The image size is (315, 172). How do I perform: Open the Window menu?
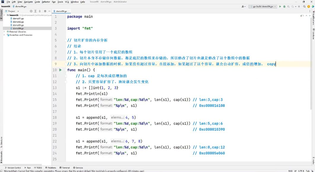tap(75, 2)
